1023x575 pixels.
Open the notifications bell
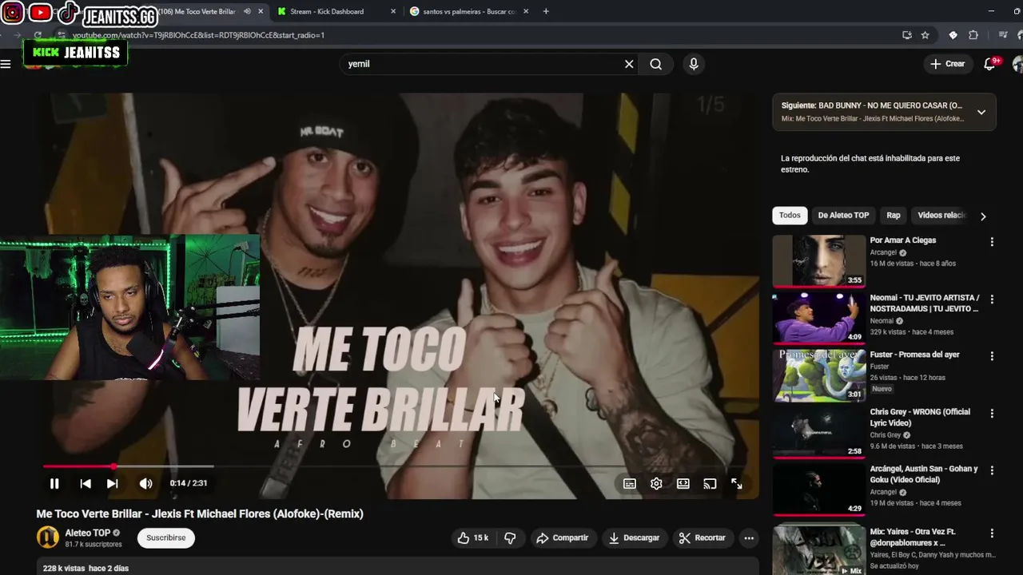click(x=989, y=64)
